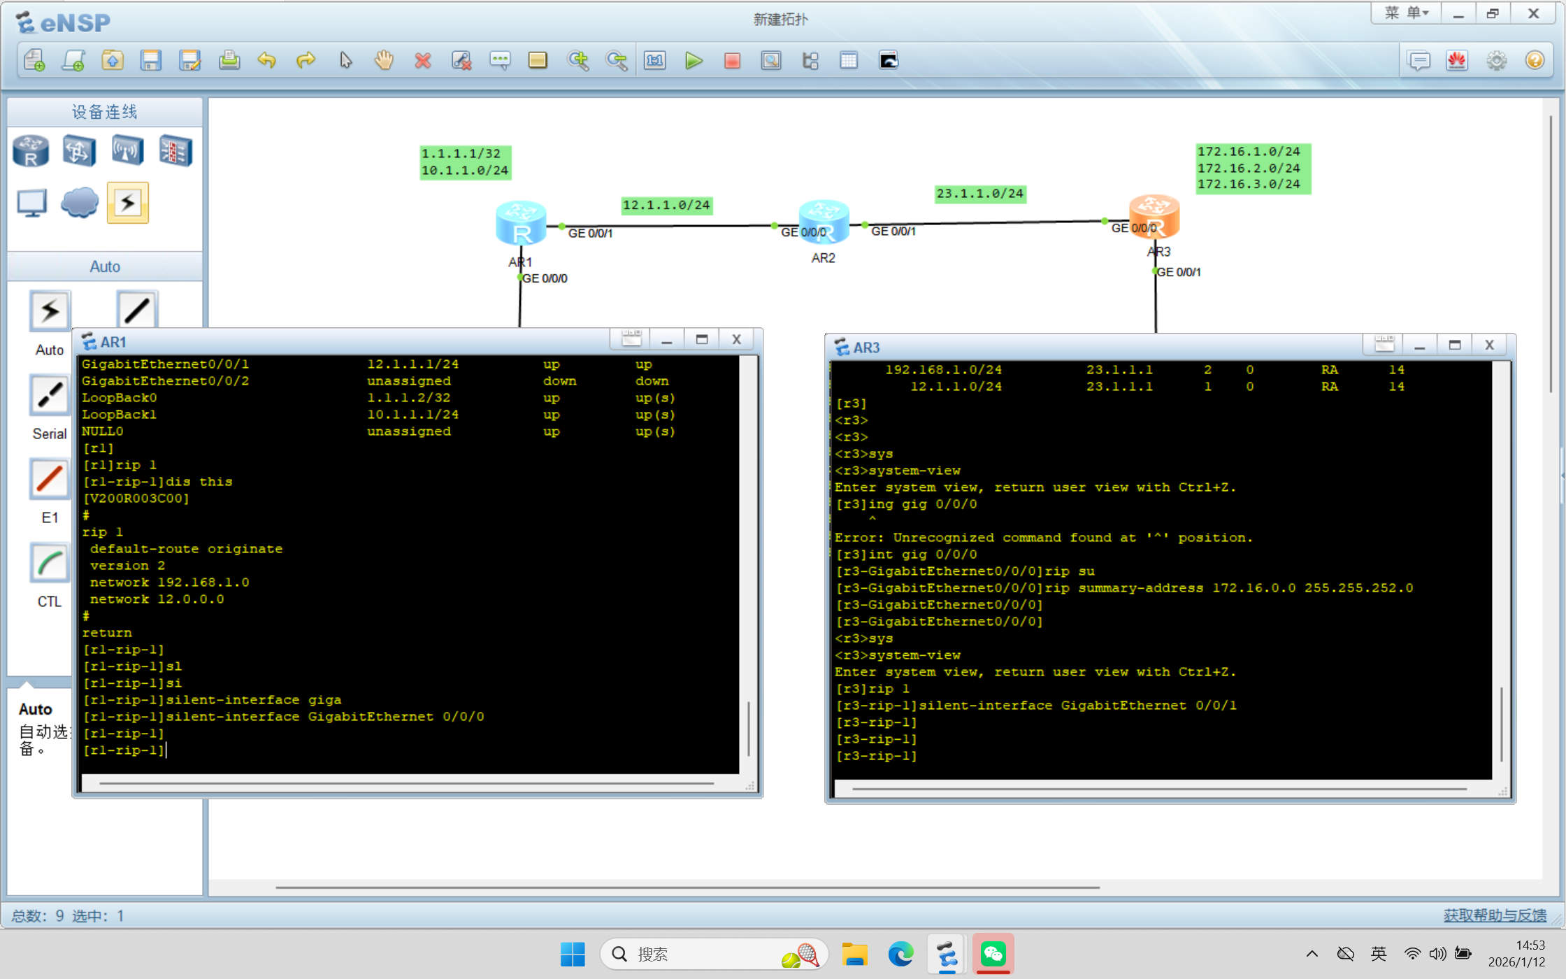Image resolution: width=1566 pixels, height=979 pixels.
Task: Open the 菜单 dropdown menu
Action: click(1406, 13)
